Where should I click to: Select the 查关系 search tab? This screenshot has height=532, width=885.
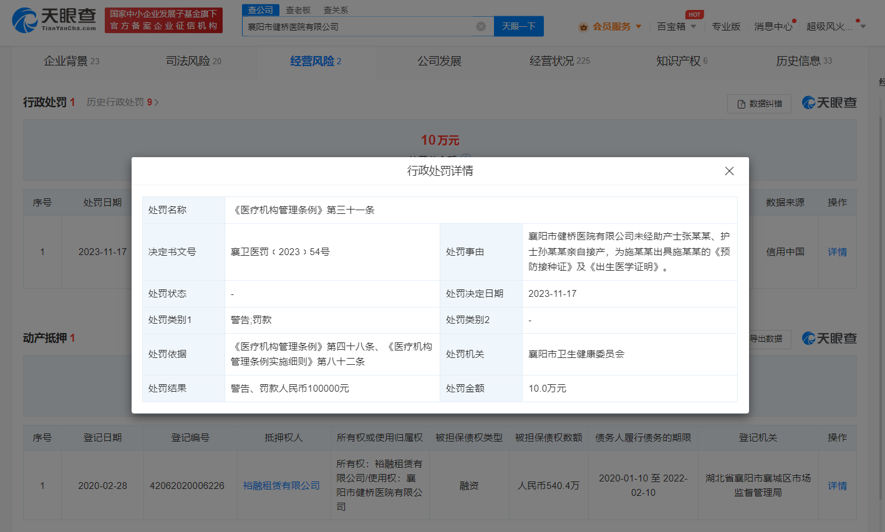(x=336, y=10)
